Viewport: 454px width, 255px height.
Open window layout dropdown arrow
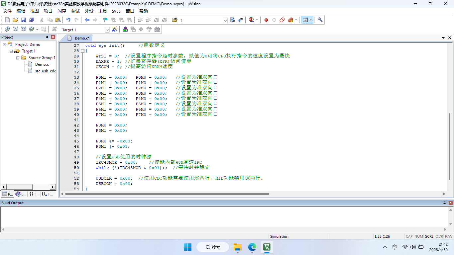click(311, 20)
